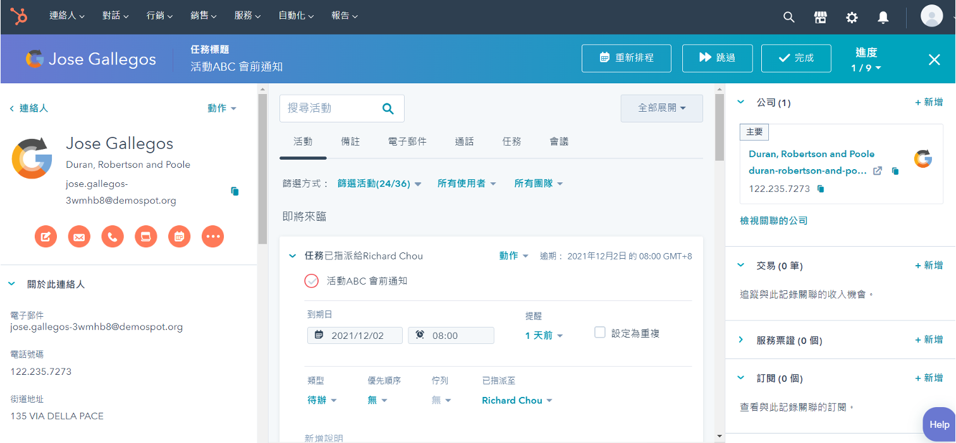Open 篩選活動(24/36) filter dropdown

click(379, 184)
